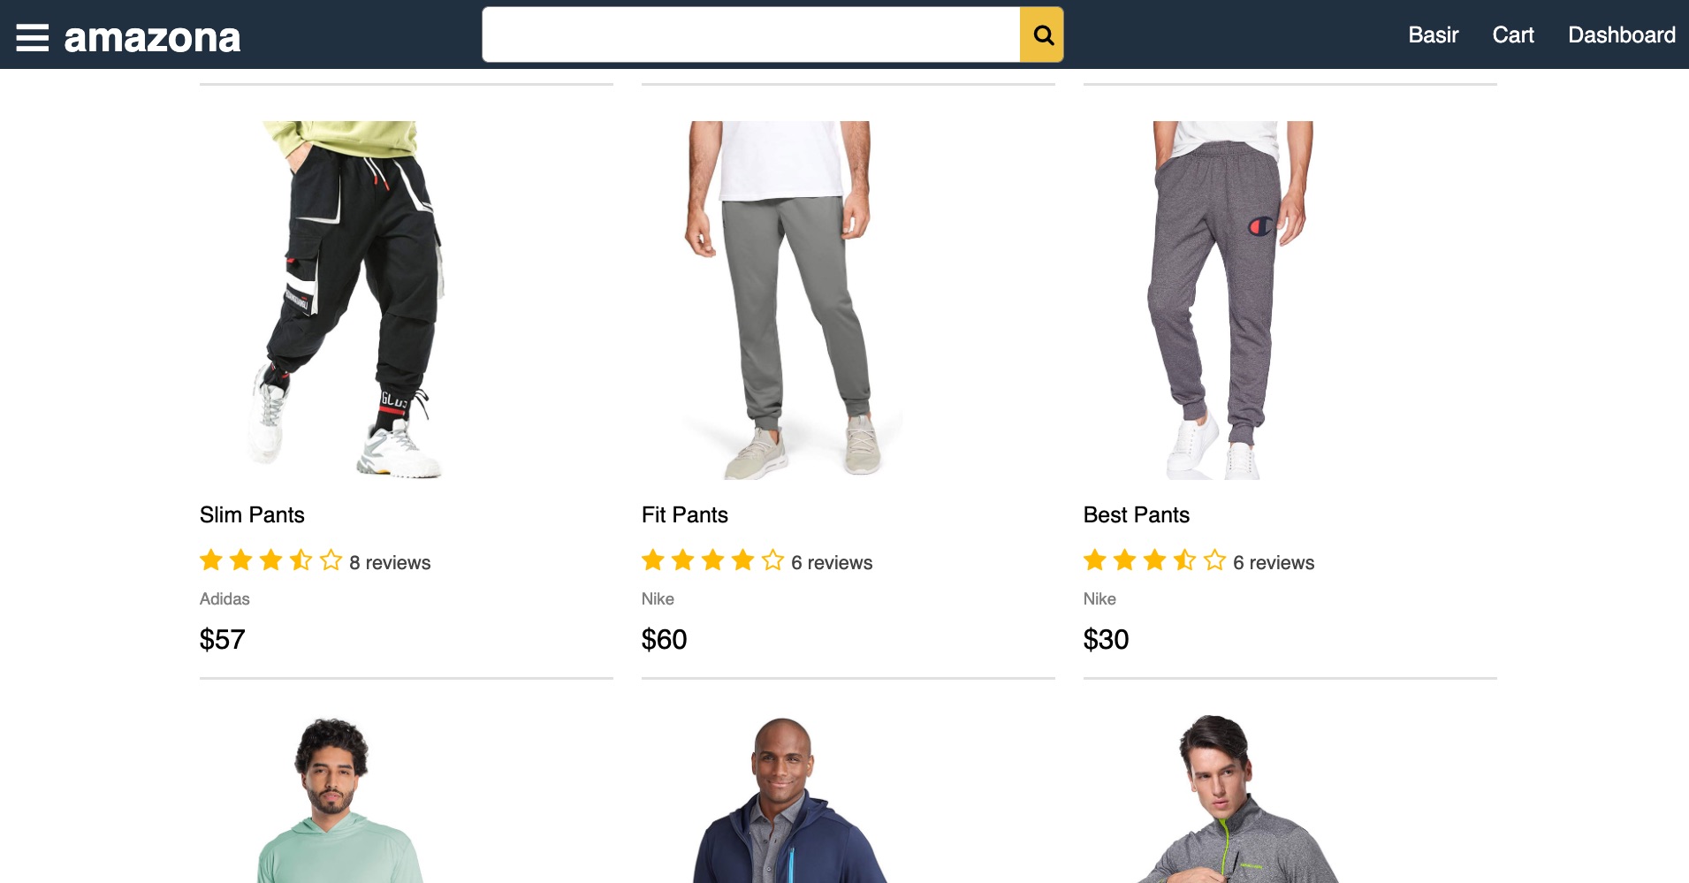Click the yellow search magnifier button
Viewport: 1689px width, 883px height.
[x=1042, y=34]
